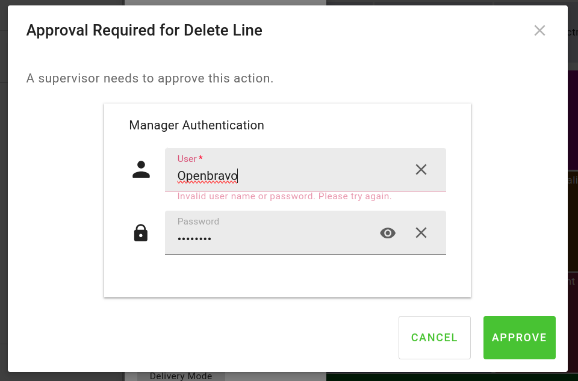Click the 'Approval Required for Delete Line' title
This screenshot has height=381, width=578.
coord(144,30)
